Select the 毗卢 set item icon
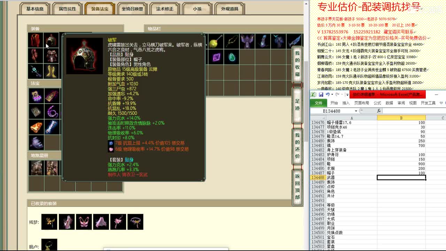 pos(49,245)
